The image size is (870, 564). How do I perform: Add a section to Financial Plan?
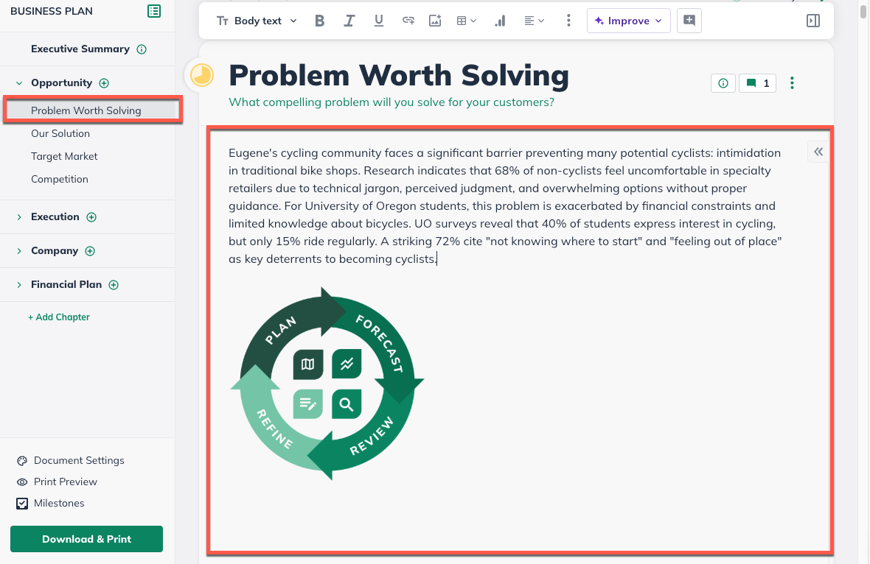pyautogui.click(x=114, y=285)
